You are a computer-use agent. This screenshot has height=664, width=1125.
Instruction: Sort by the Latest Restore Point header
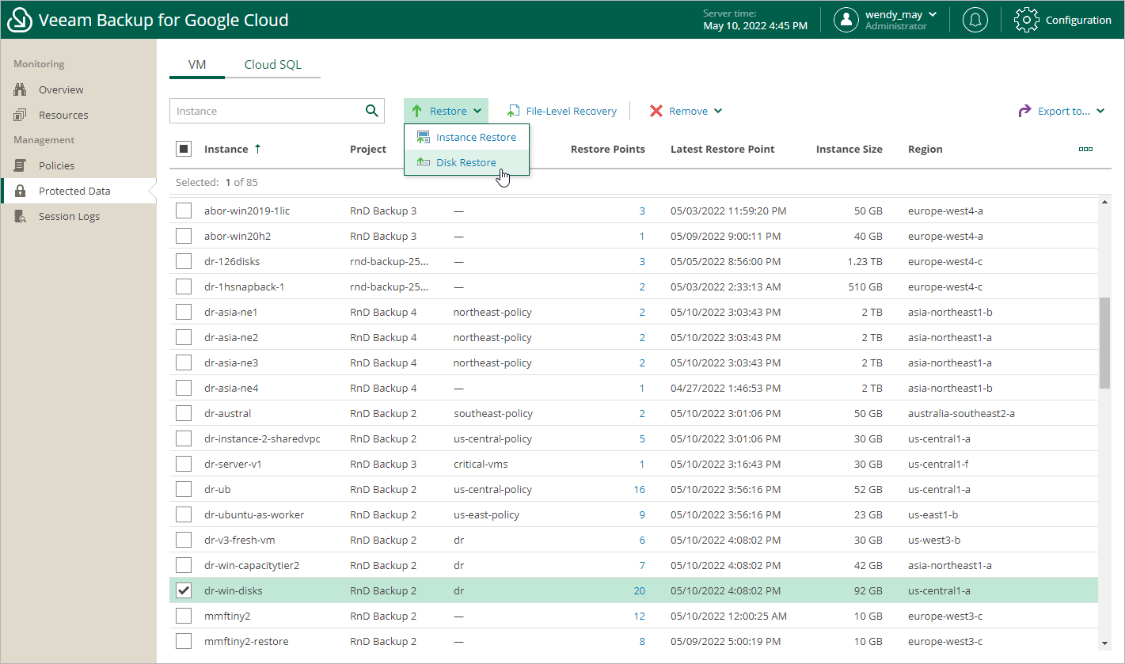point(722,149)
